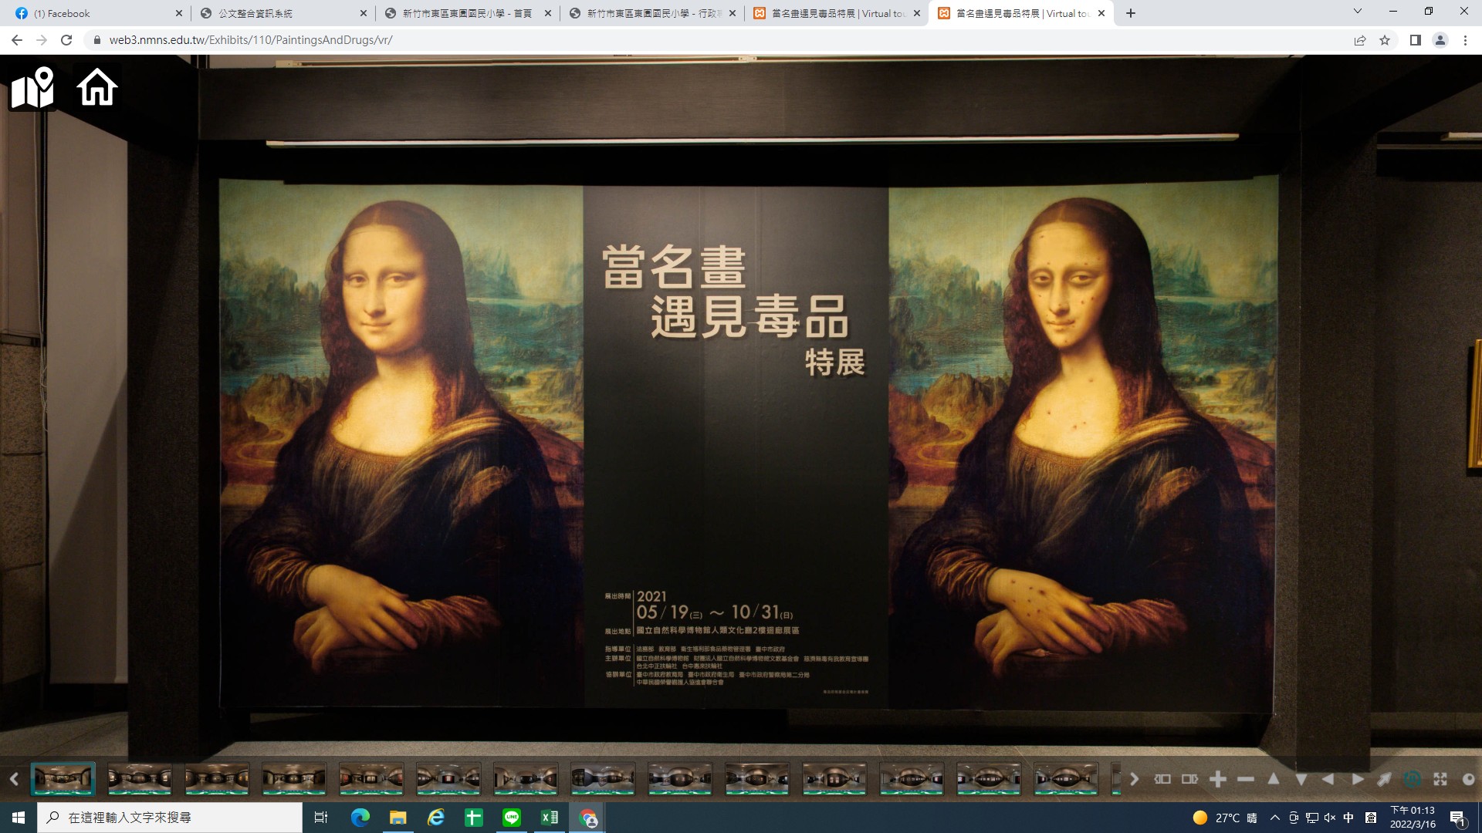
Task: Open Task View on the taskbar
Action: click(321, 818)
